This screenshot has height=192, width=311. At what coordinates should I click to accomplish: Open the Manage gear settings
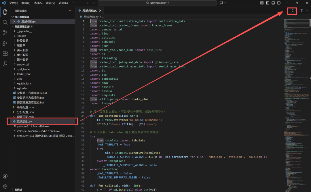tap(5, 187)
